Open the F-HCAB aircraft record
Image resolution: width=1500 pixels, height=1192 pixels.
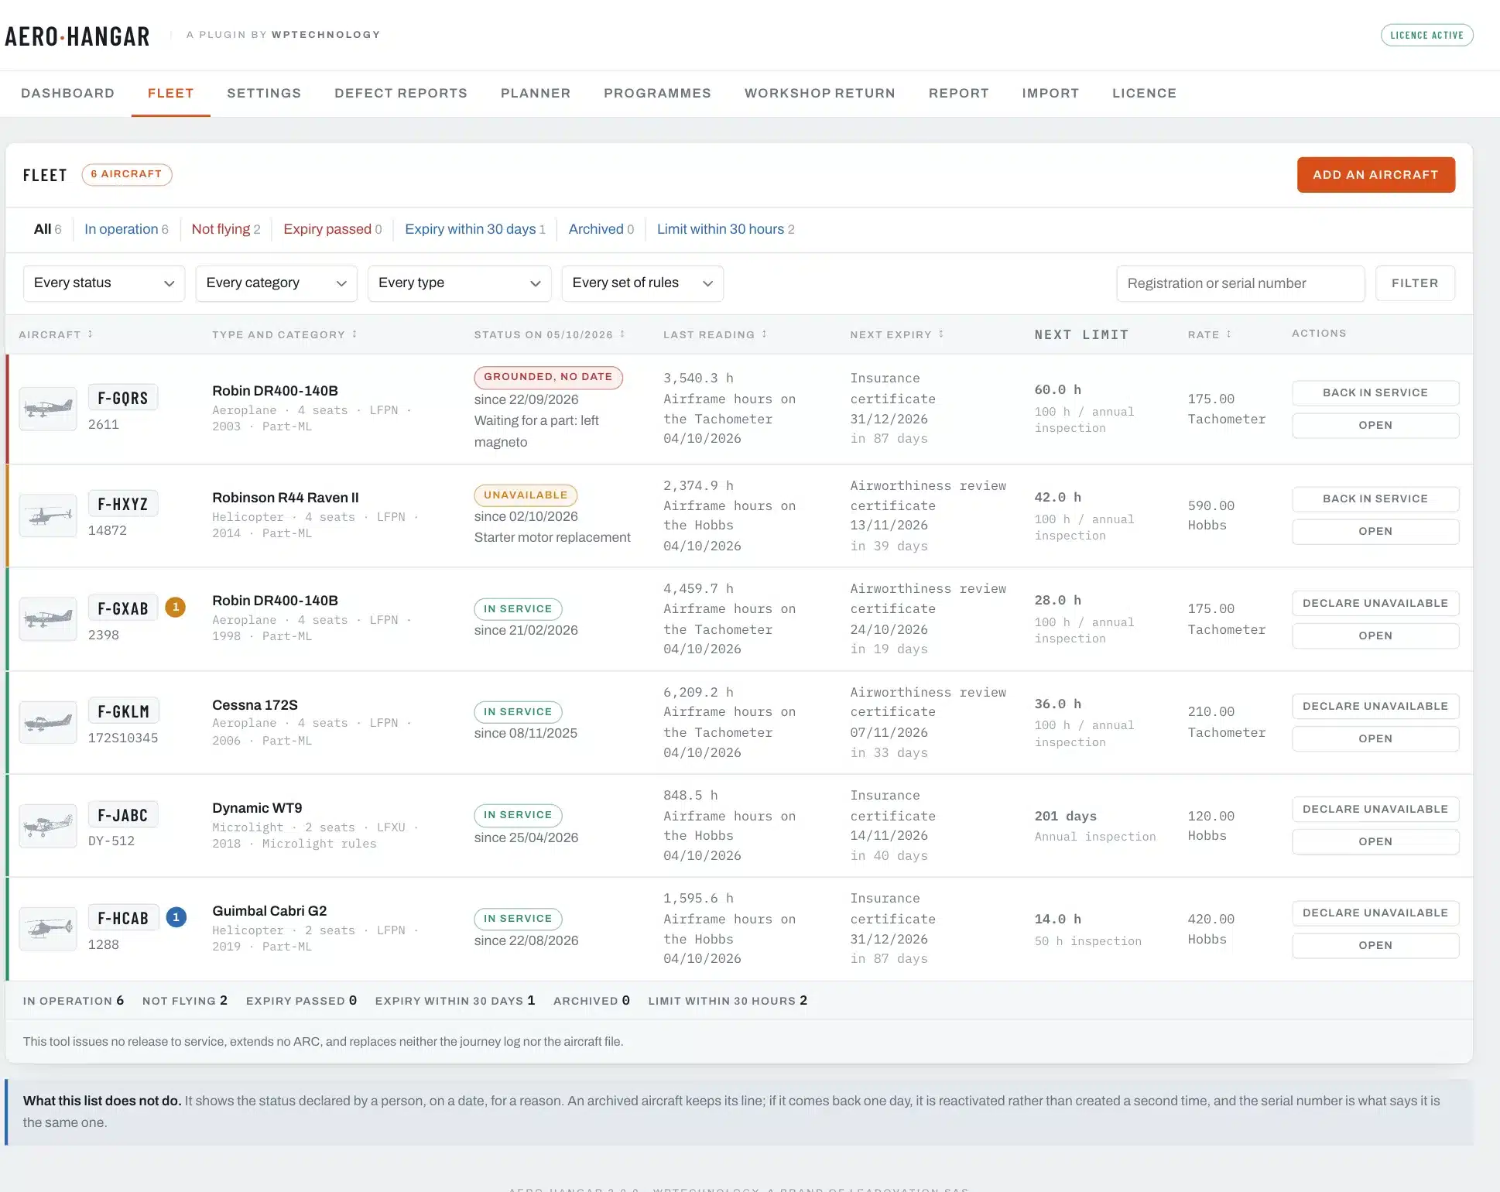1375,945
